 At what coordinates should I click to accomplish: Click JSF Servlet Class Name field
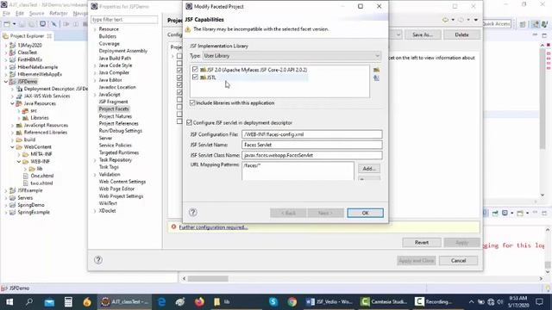(x=311, y=155)
